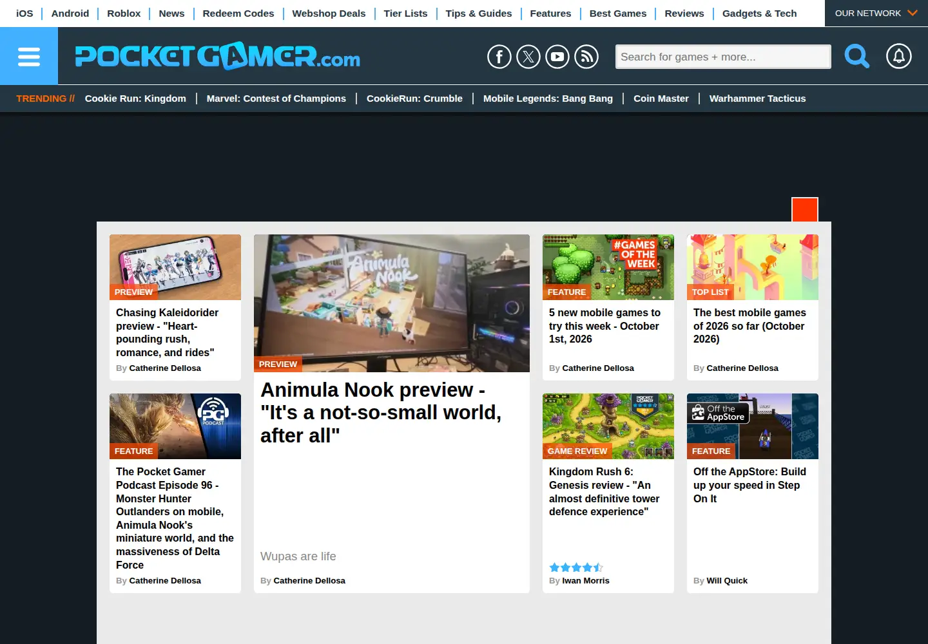The height and width of the screenshot is (644, 928).
Task: Open the Webshop Deals section
Action: coord(329,13)
